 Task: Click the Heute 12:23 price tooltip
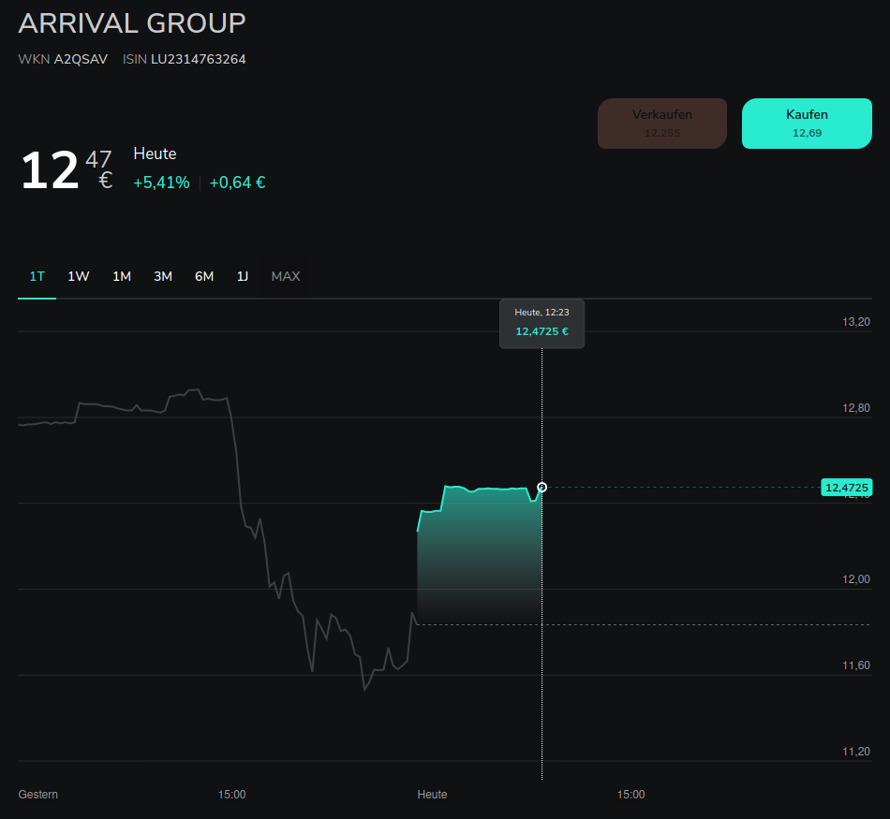pyautogui.click(x=541, y=323)
